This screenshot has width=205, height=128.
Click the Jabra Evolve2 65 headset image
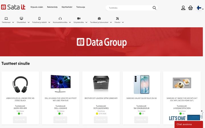[x=20, y=84]
